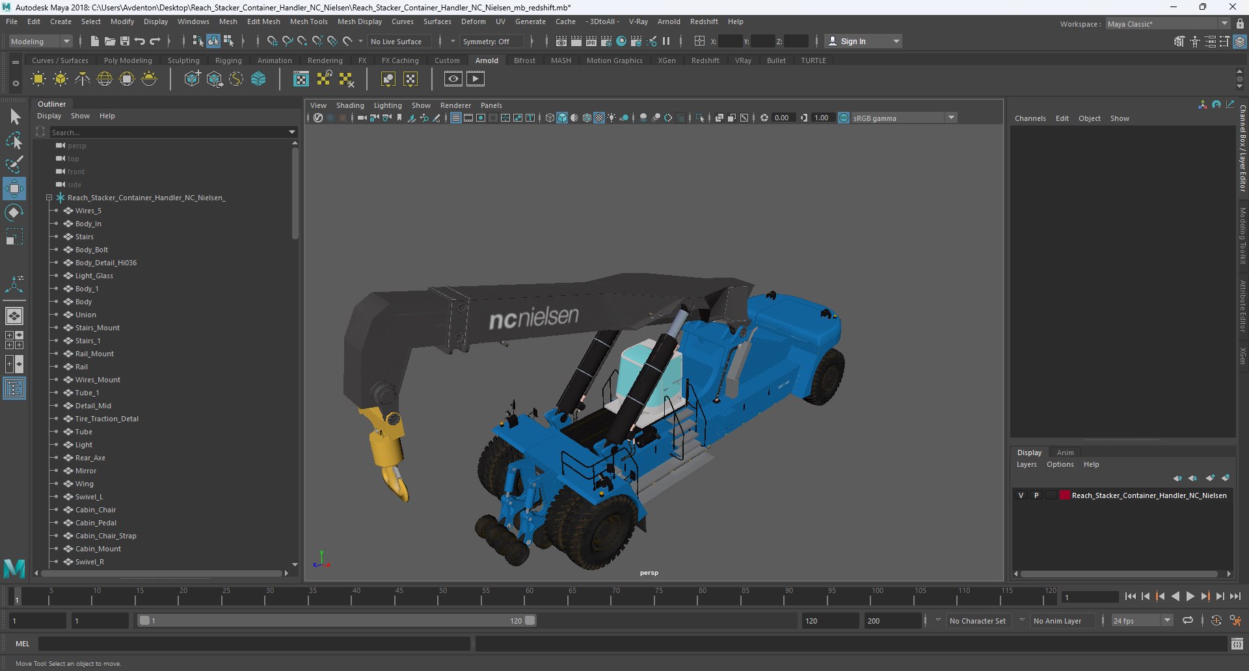
Task: Click the undo arrow in status line
Action: (140, 41)
